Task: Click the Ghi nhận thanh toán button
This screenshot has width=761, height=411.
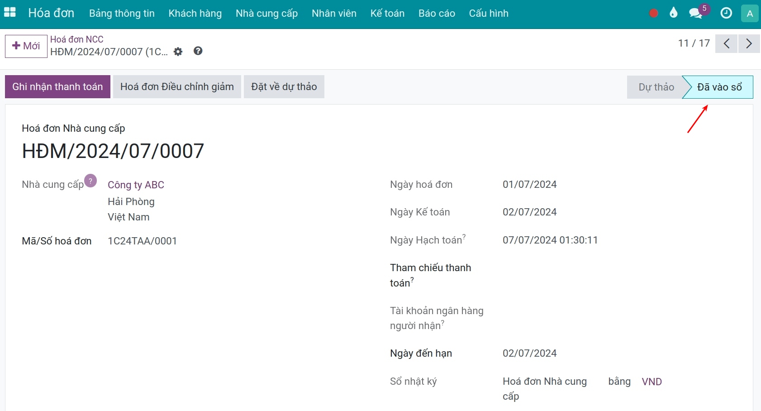Action: coord(57,86)
